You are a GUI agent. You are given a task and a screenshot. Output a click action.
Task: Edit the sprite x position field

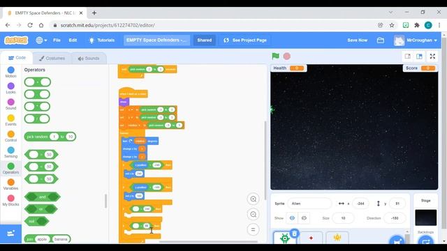pyautogui.click(x=360, y=204)
